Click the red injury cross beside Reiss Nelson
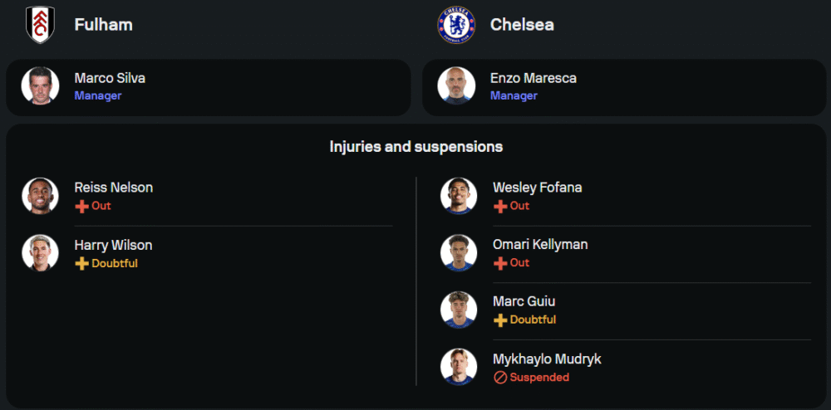831x410 pixels. point(81,206)
